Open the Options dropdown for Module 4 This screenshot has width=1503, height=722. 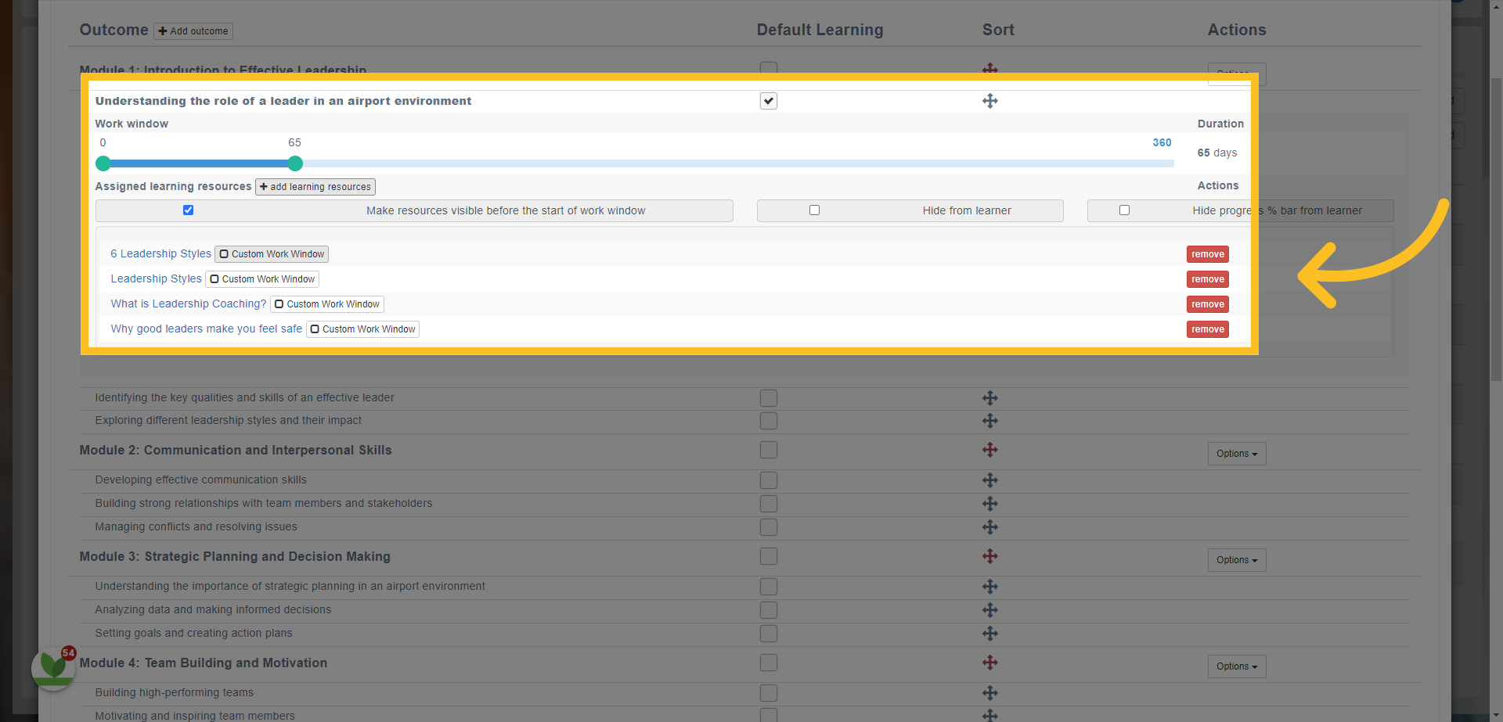click(x=1237, y=666)
